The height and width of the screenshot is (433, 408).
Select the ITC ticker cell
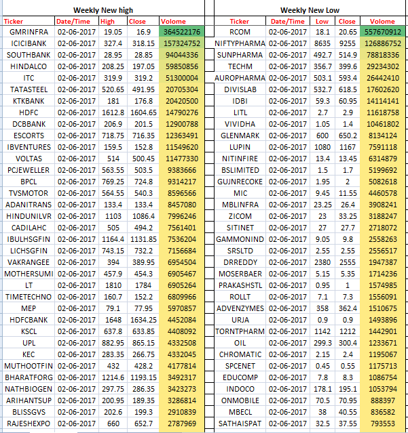(x=29, y=78)
